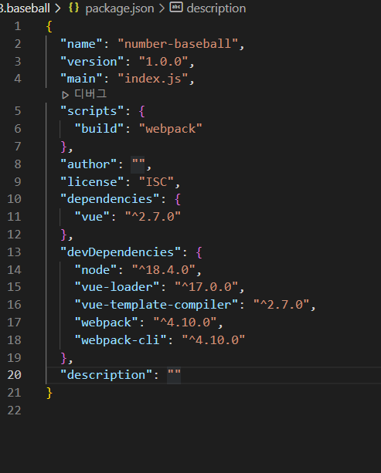Run the 디버그 play triangle icon

[65, 96]
